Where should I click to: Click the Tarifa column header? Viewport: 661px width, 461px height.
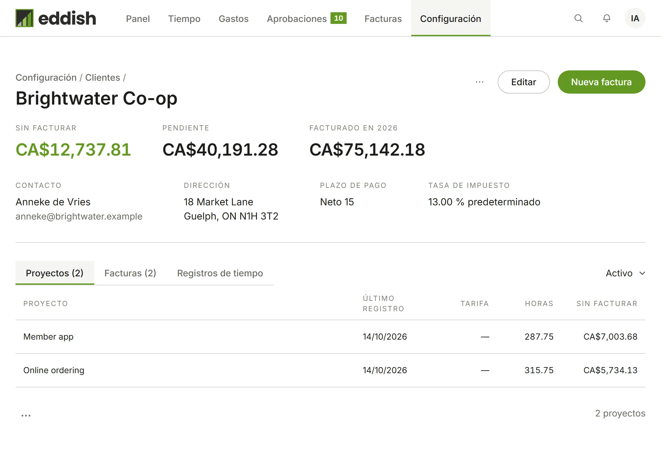coord(474,303)
